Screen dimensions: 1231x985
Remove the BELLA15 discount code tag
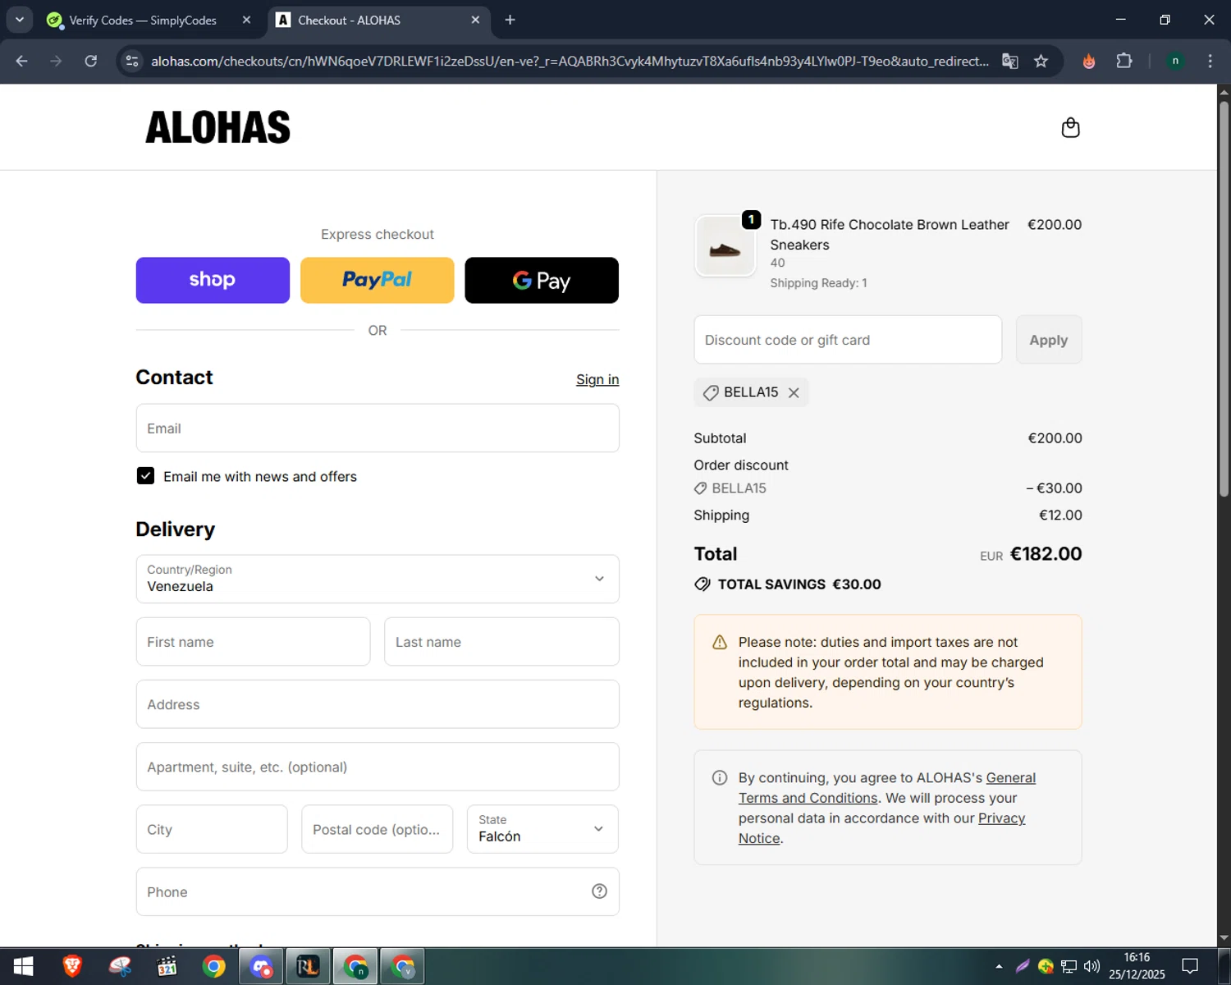coord(794,393)
